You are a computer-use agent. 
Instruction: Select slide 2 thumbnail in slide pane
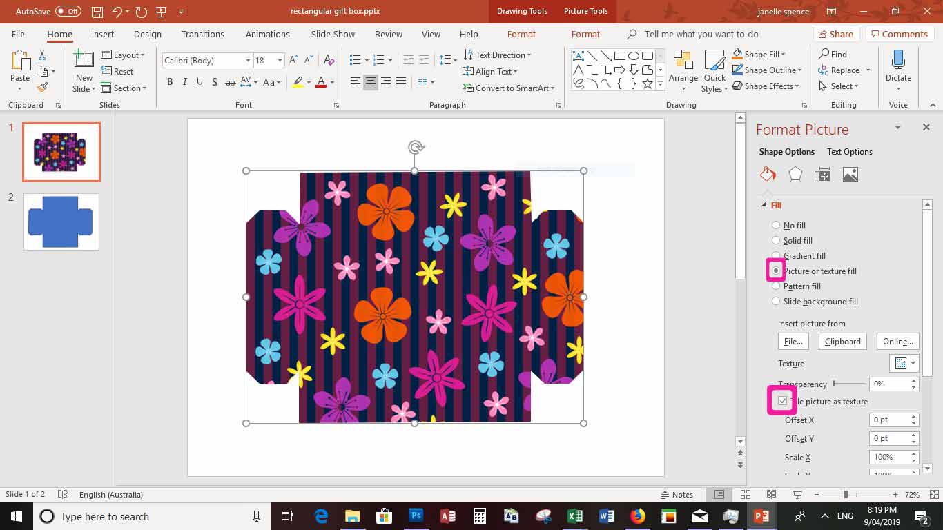point(61,221)
